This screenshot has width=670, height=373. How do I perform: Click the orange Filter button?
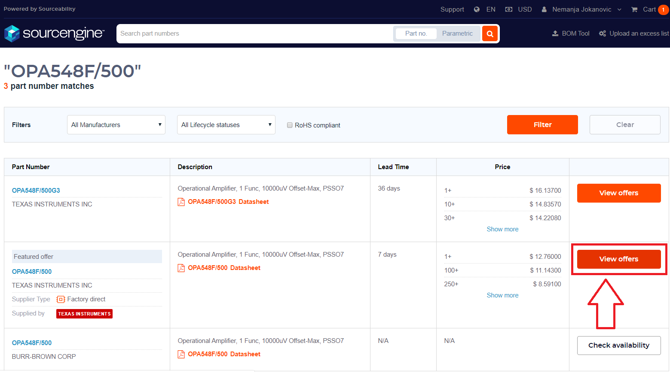542,125
